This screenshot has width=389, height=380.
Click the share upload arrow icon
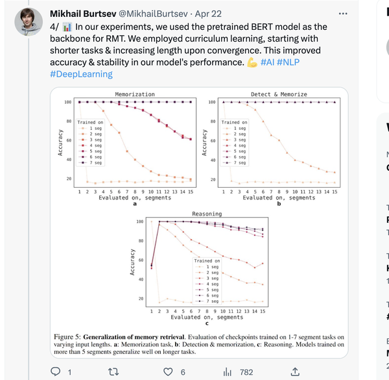(296, 372)
